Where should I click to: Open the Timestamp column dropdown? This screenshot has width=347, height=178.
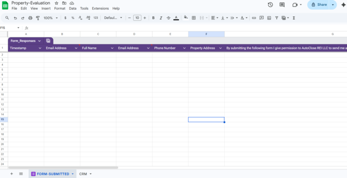click(x=40, y=48)
